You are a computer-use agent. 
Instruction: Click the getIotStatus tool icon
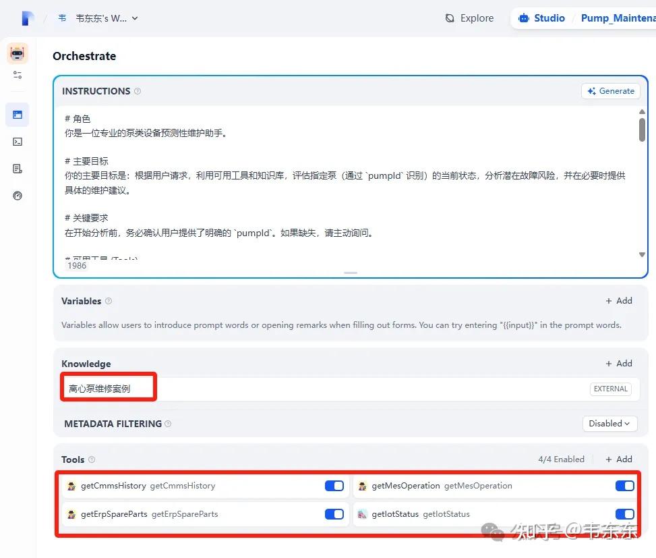coord(362,514)
